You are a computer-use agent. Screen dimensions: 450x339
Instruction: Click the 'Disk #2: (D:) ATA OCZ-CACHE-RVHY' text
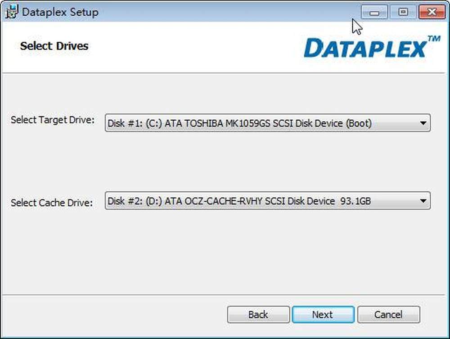coord(185,201)
